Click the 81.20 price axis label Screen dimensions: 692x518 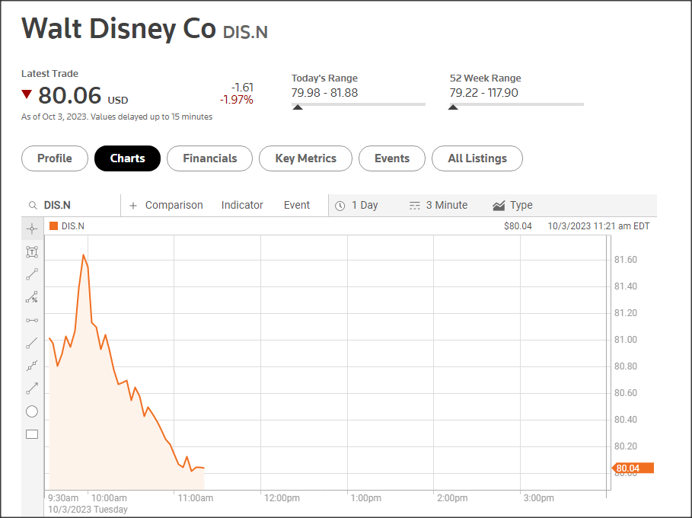(626, 313)
